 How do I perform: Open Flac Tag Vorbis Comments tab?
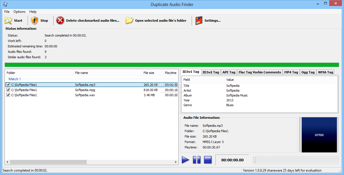click(x=260, y=72)
